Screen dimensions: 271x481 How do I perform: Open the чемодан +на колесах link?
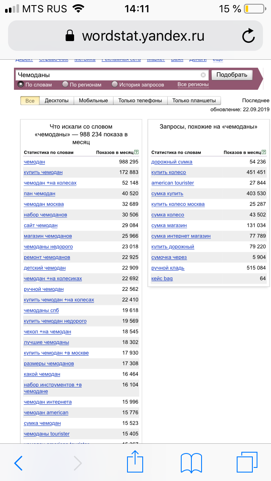coord(50,183)
